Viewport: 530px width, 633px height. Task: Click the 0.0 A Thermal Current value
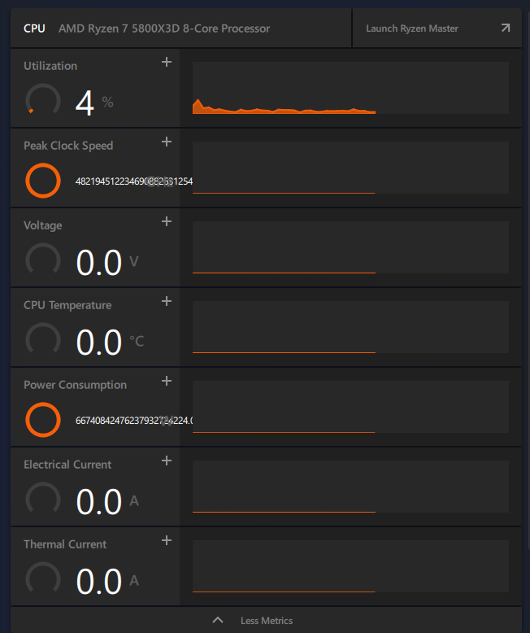[107, 581]
